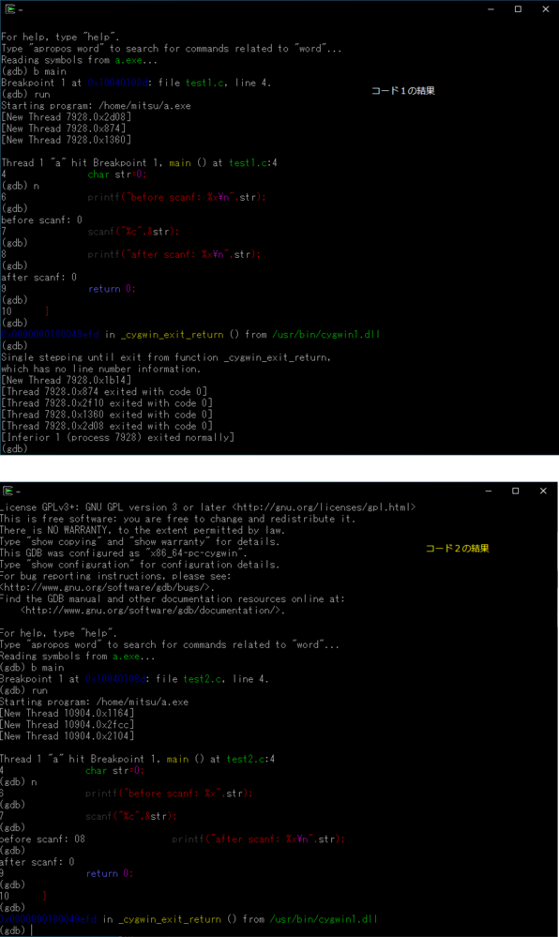Minimize the top terminal window

point(491,9)
